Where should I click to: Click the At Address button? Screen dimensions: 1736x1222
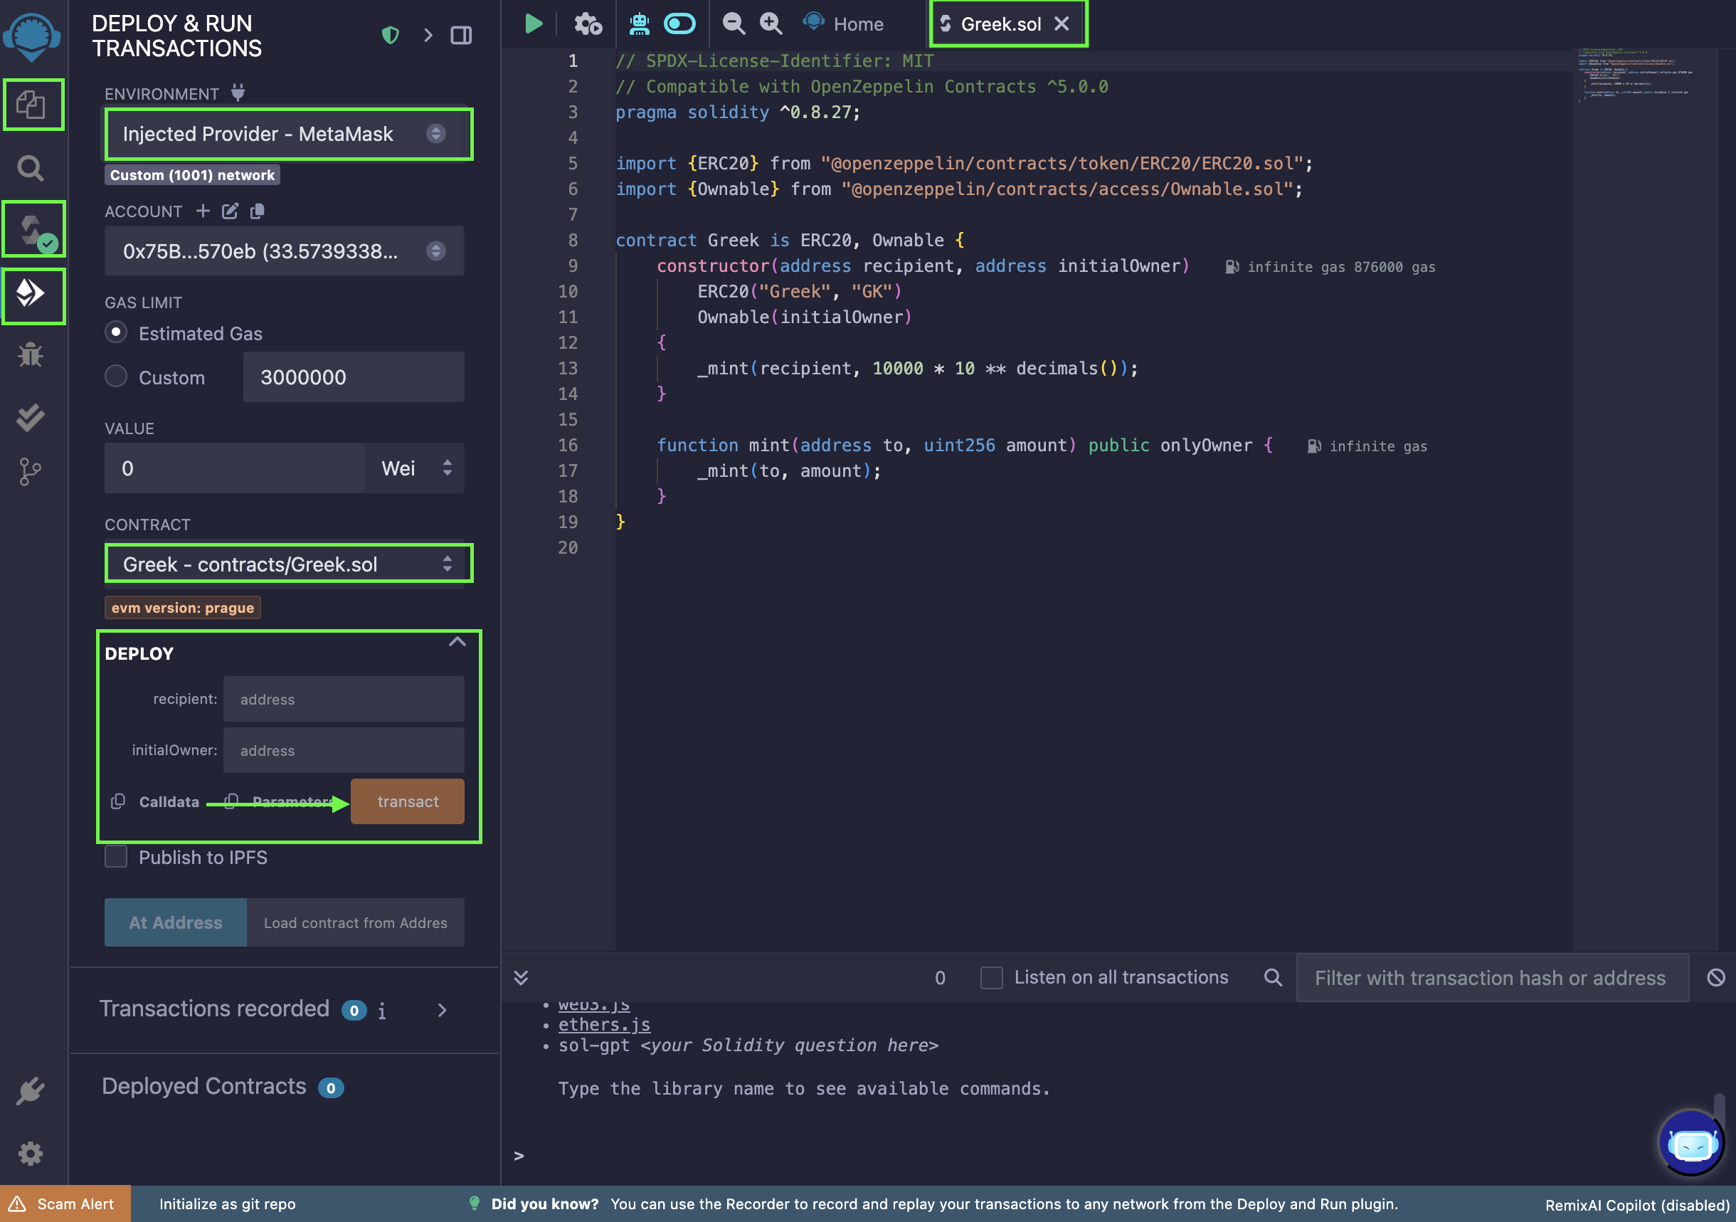tap(176, 922)
